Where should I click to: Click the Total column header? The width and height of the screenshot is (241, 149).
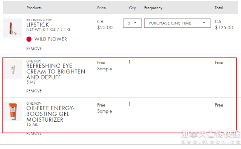pyautogui.click(x=219, y=8)
